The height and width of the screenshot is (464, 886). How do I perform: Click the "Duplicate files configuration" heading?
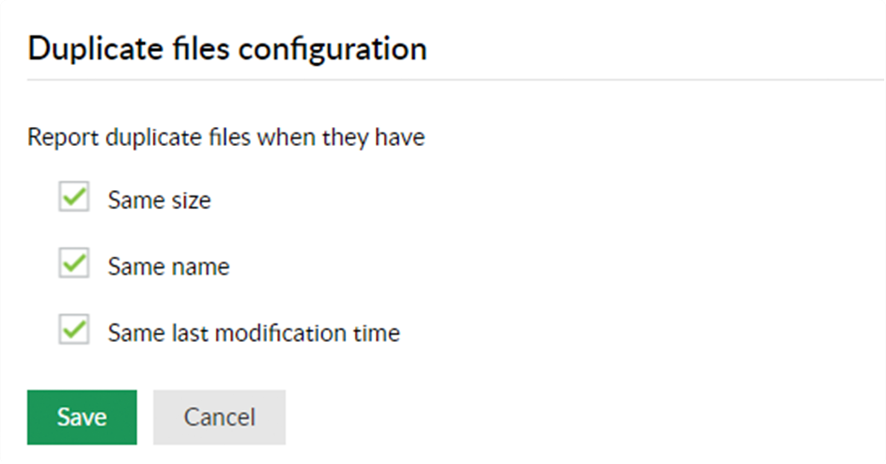click(x=227, y=49)
